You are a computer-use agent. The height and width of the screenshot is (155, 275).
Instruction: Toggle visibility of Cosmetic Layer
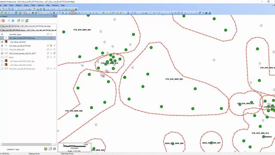click(x=2, y=34)
